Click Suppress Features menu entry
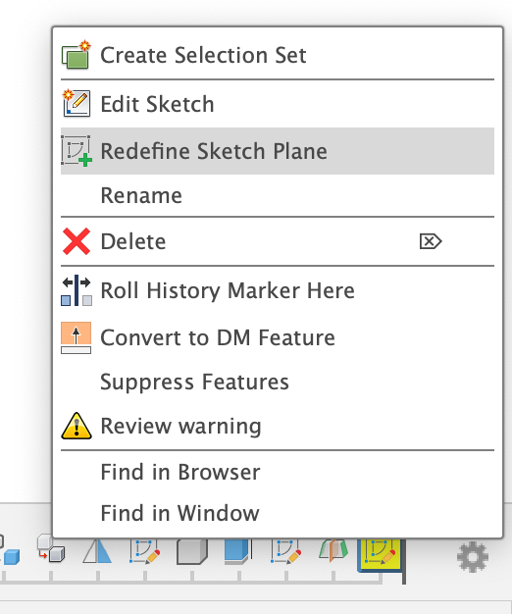512x614 pixels. pyautogui.click(x=278, y=382)
